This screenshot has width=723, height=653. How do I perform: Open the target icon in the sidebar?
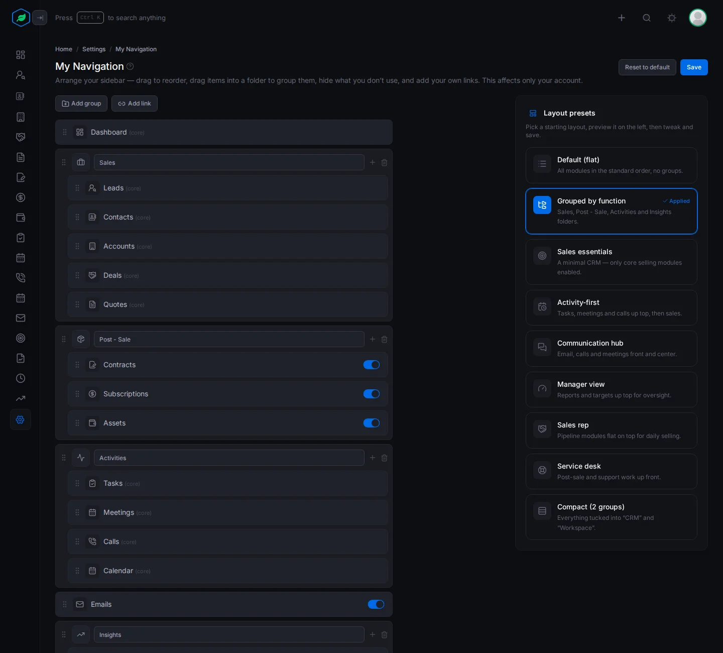tap(21, 338)
